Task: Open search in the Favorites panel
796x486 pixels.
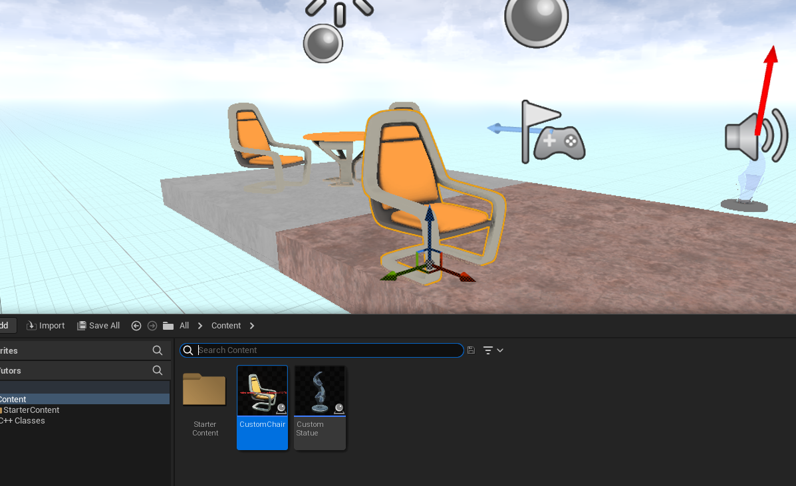Action: (158, 350)
